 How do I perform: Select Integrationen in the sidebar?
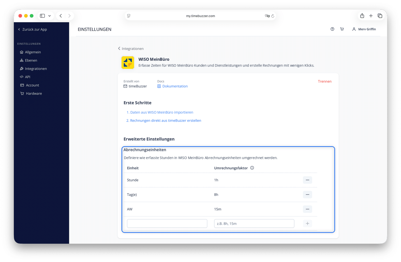coord(33,69)
